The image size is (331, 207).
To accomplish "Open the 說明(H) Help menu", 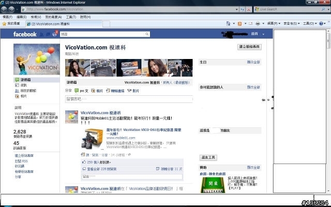I will [x=85, y=17].
